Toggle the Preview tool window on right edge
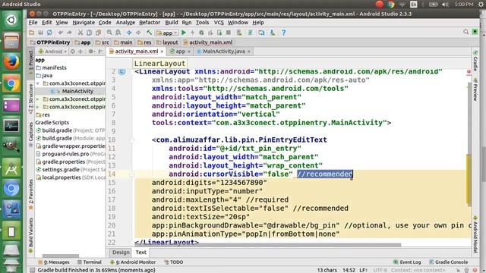This screenshot has width=486, height=273. [x=475, y=89]
